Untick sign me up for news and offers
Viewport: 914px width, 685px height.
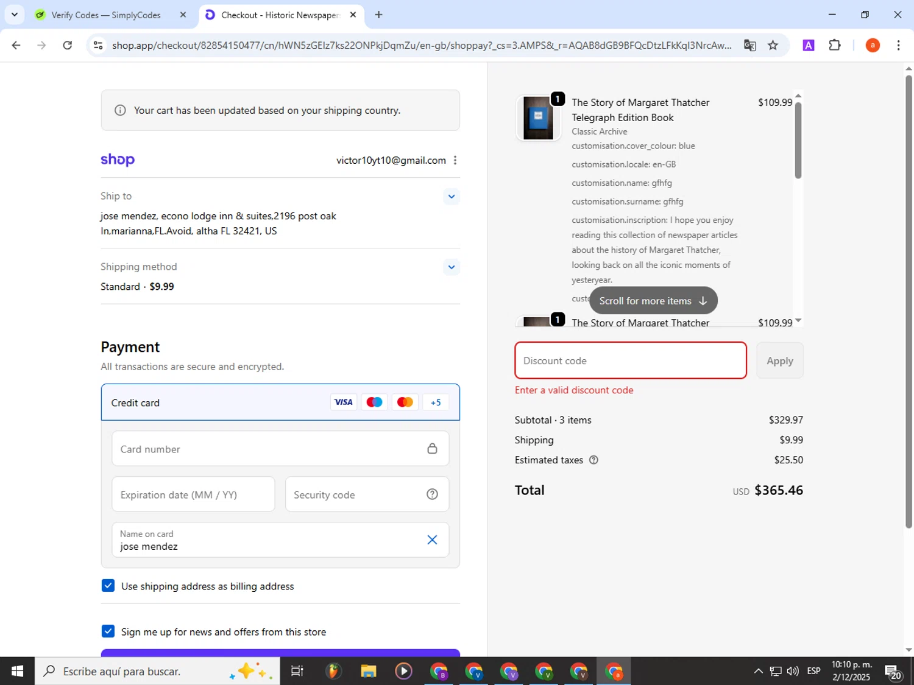[108, 631]
